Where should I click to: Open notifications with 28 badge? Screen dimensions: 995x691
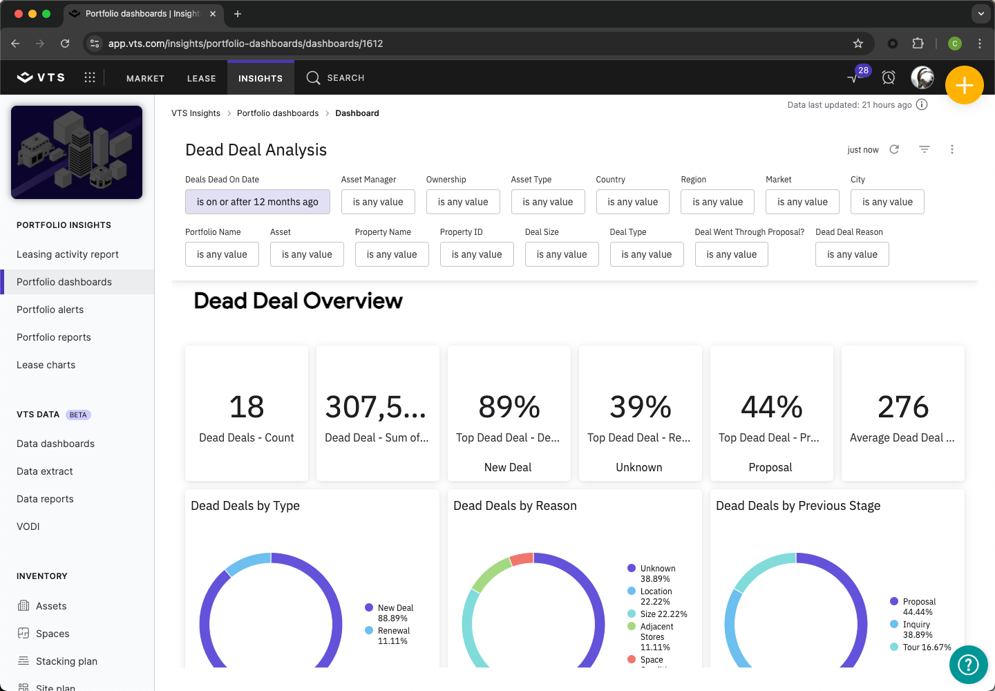[855, 77]
